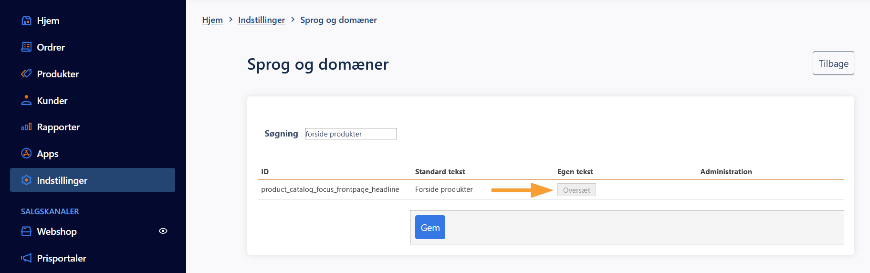
Task: Click the Produkter tag icon
Action: [x=26, y=73]
